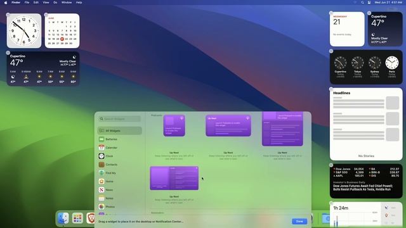
Task: Click "Mostly Clear" in small weather widget
Action: 379,38
